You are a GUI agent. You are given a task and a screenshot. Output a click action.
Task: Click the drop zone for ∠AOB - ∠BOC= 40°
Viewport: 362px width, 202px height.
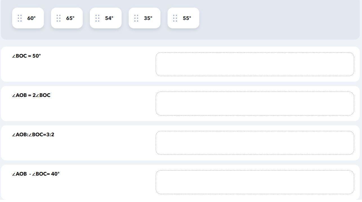[x=255, y=182]
